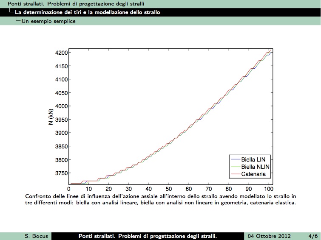
Task: Click the branch symbol before 'Un esempio semplice'
Action: 18,21
